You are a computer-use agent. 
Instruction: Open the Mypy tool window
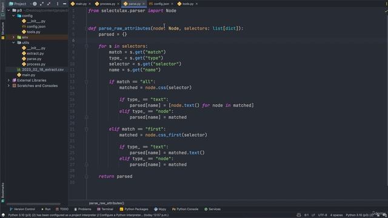click(160, 209)
